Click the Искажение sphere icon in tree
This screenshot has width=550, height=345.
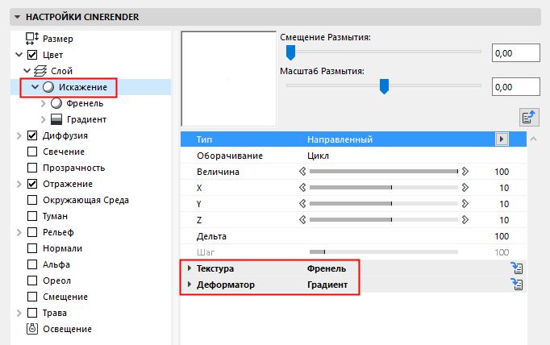click(48, 87)
